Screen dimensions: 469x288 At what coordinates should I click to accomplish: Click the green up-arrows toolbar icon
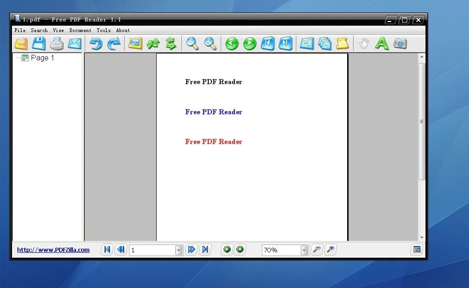point(153,43)
